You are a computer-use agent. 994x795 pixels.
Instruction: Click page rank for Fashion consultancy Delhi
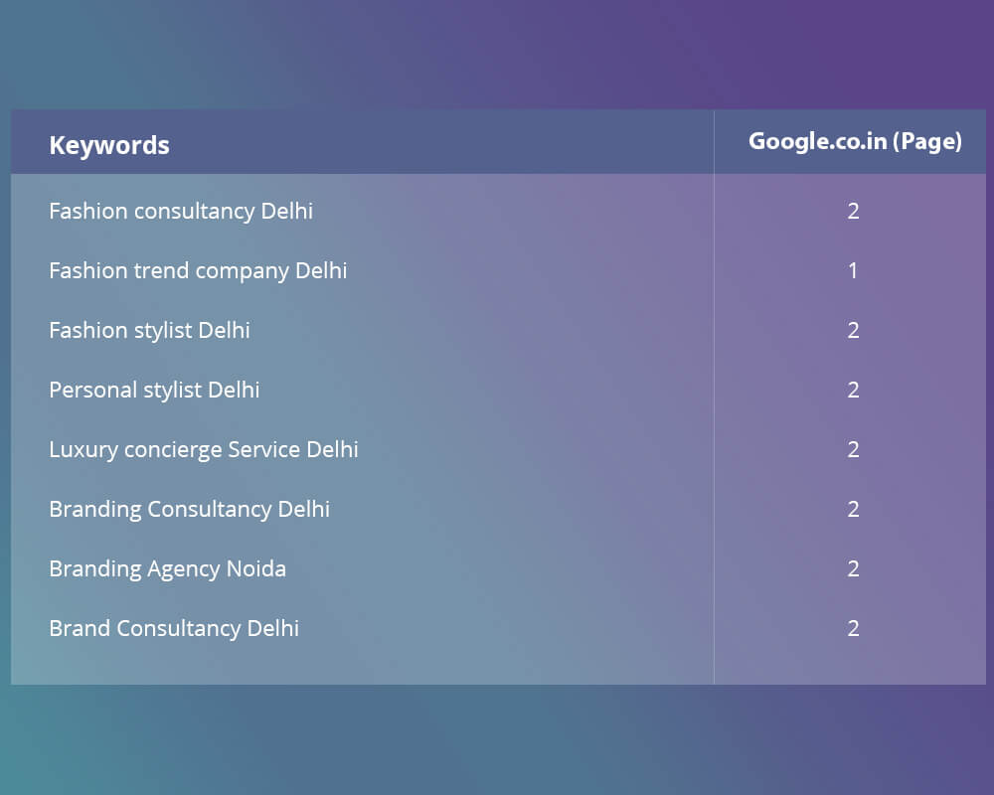click(x=853, y=211)
